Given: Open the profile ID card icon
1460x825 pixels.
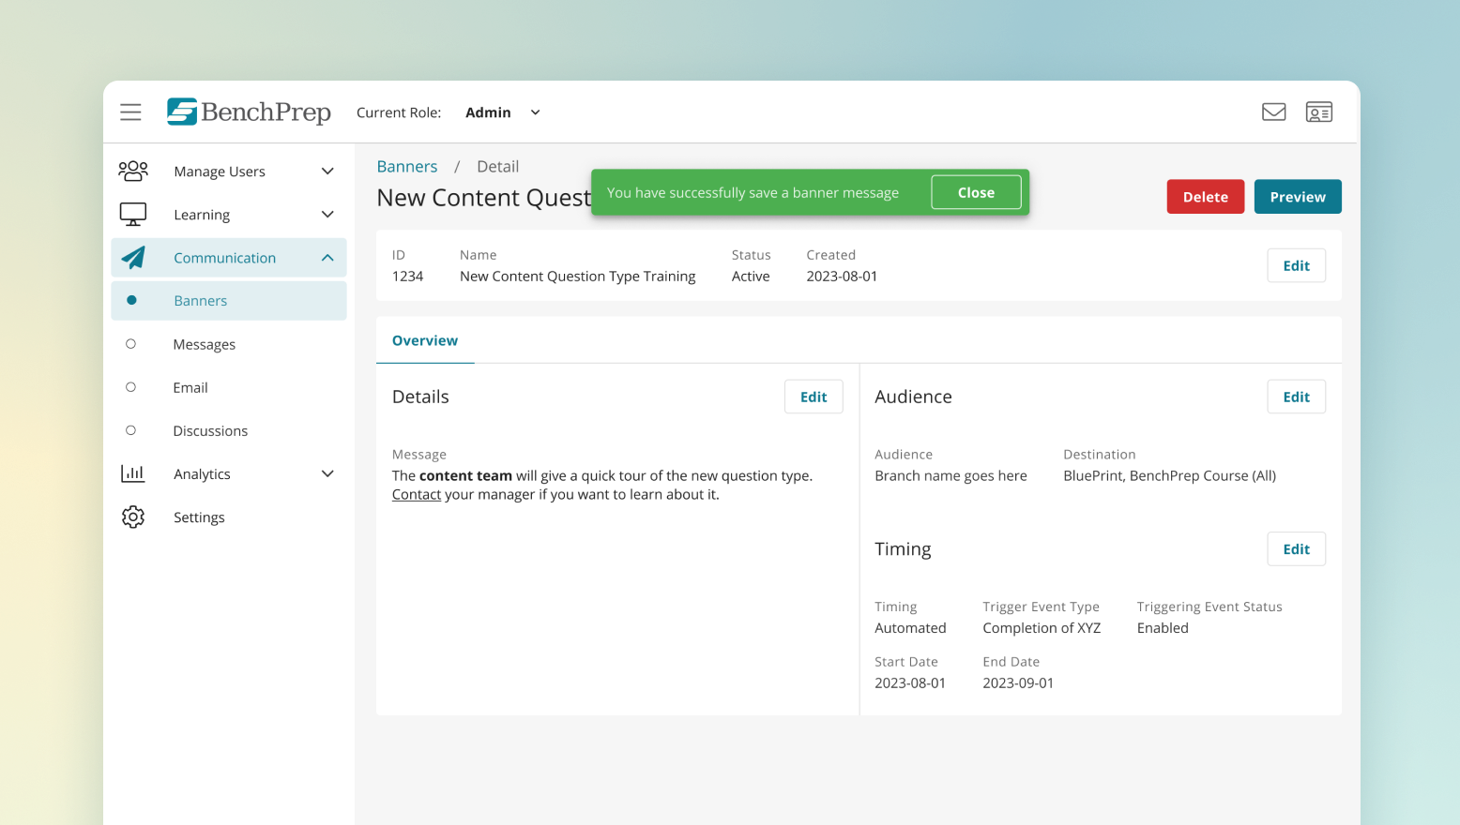Looking at the screenshot, I should tap(1318, 112).
